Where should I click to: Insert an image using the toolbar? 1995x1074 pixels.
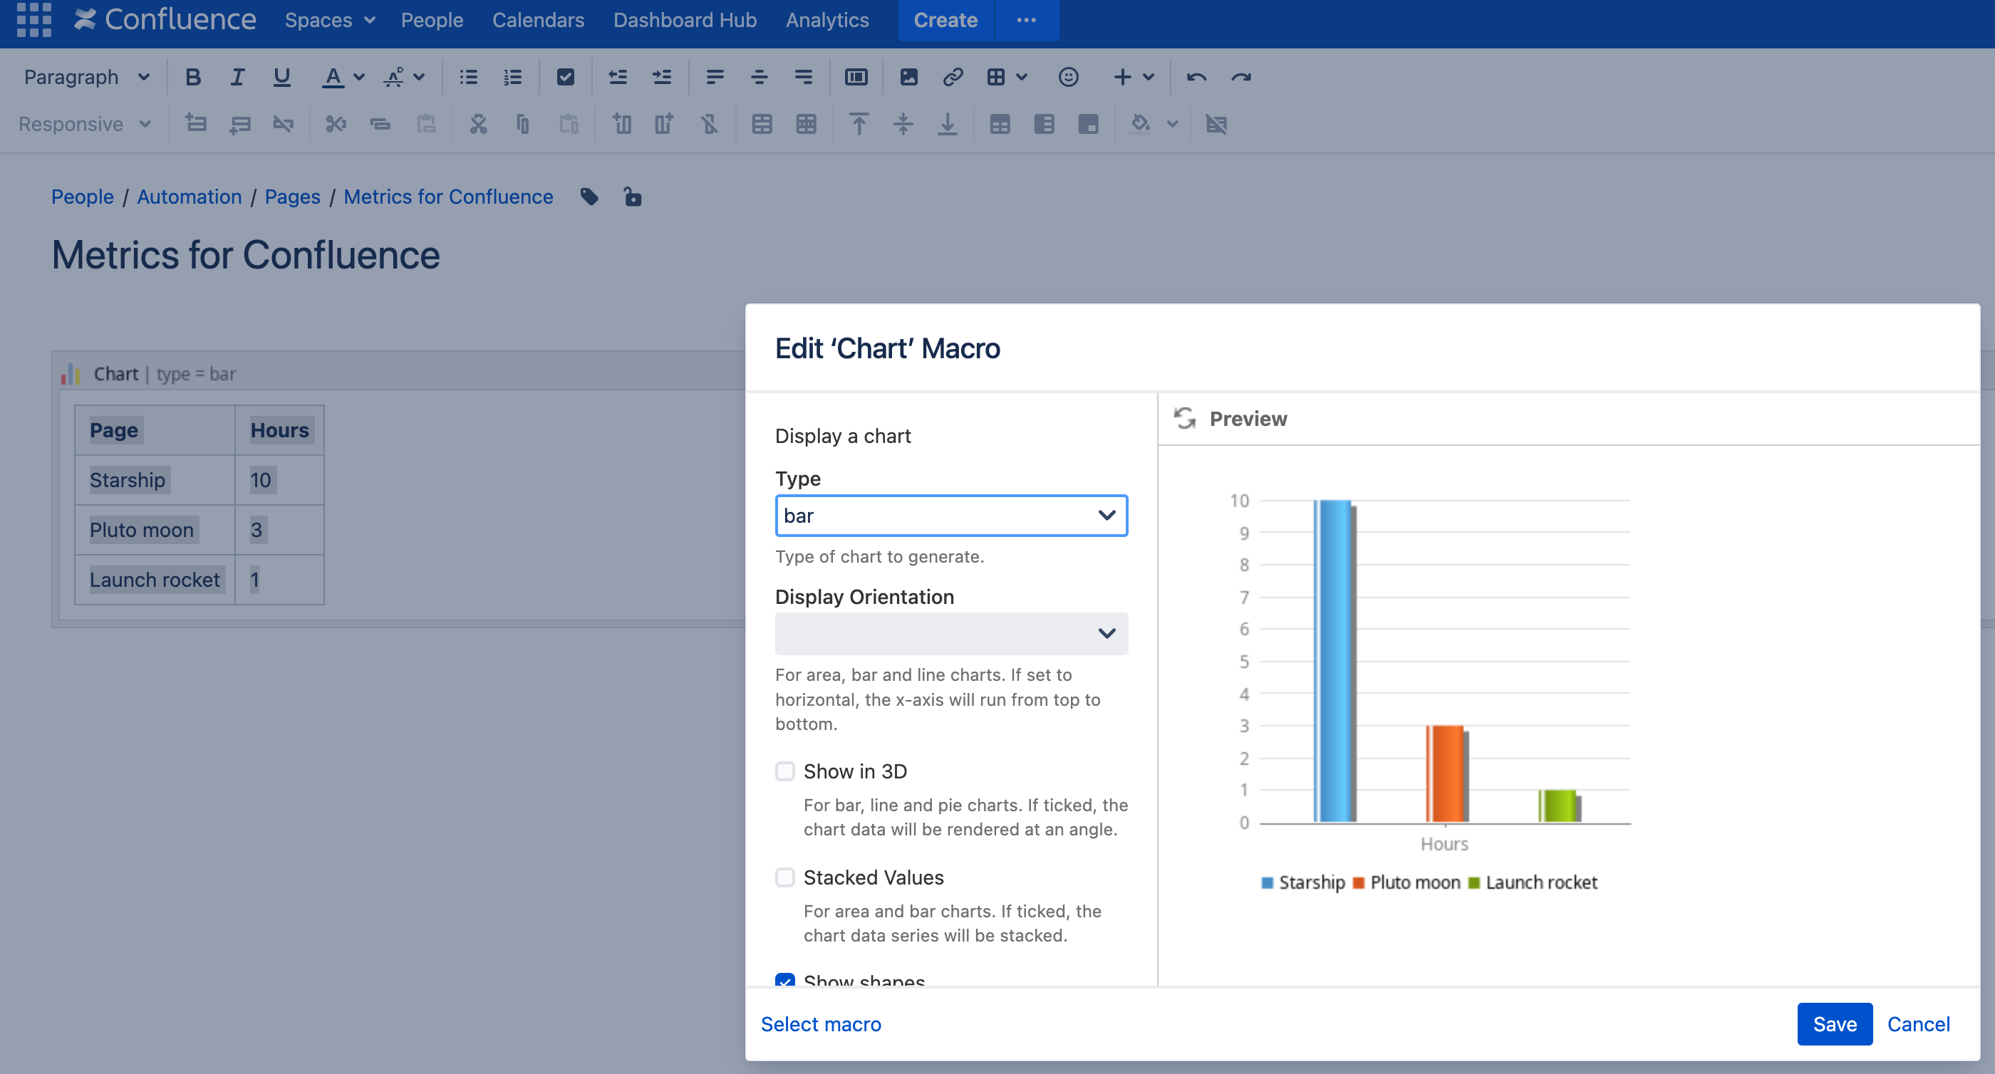tap(908, 77)
